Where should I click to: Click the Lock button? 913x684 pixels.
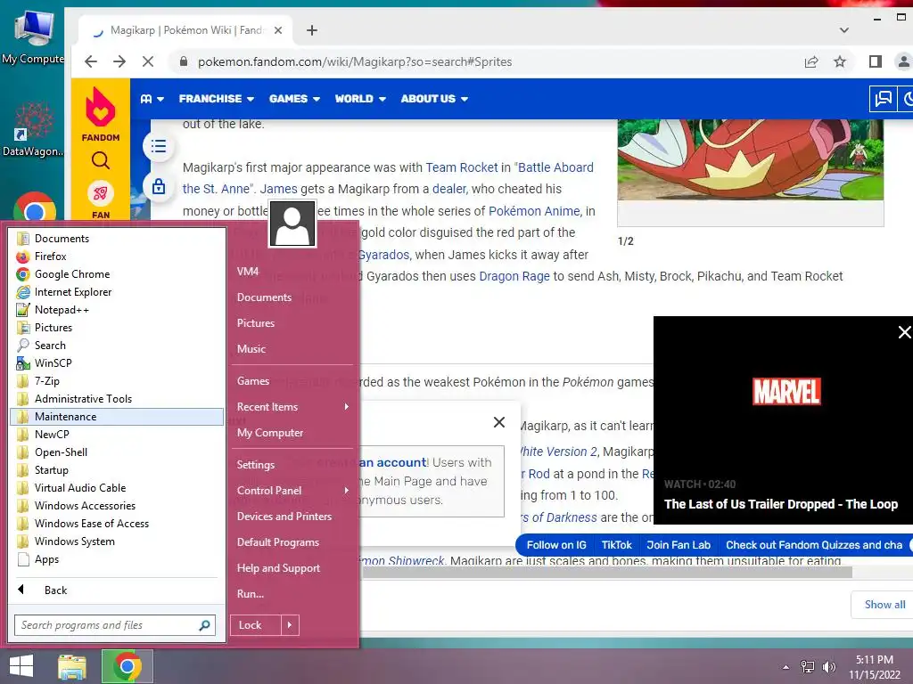(256, 625)
